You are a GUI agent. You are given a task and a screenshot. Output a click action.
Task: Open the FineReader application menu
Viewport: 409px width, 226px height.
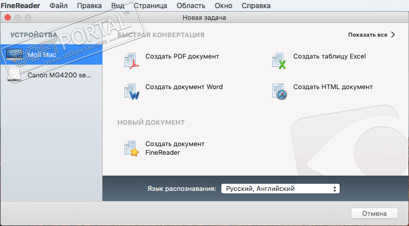point(20,6)
